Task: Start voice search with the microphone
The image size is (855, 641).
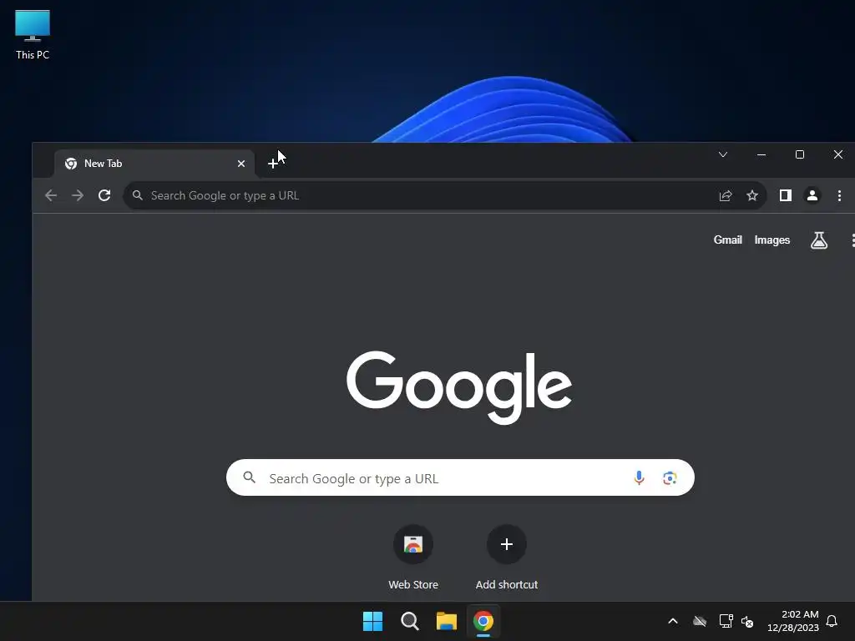Action: tap(639, 478)
